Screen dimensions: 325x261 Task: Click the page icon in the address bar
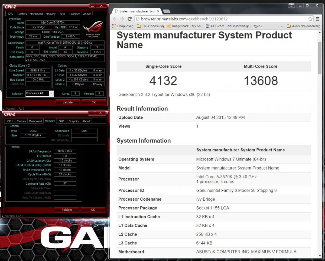tap(138, 19)
